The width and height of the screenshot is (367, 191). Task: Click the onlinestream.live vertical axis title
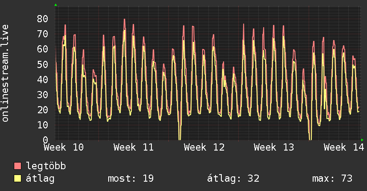tap(5, 73)
